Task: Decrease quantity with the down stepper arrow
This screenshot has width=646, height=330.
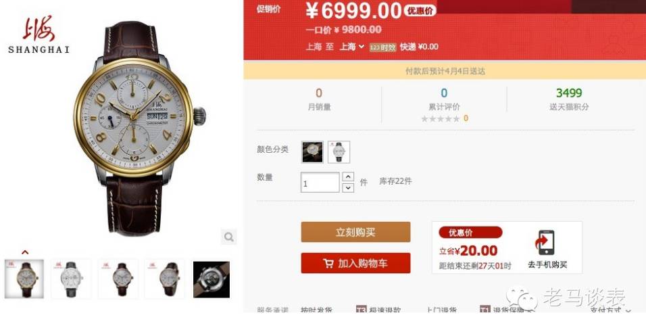Action: tap(348, 188)
